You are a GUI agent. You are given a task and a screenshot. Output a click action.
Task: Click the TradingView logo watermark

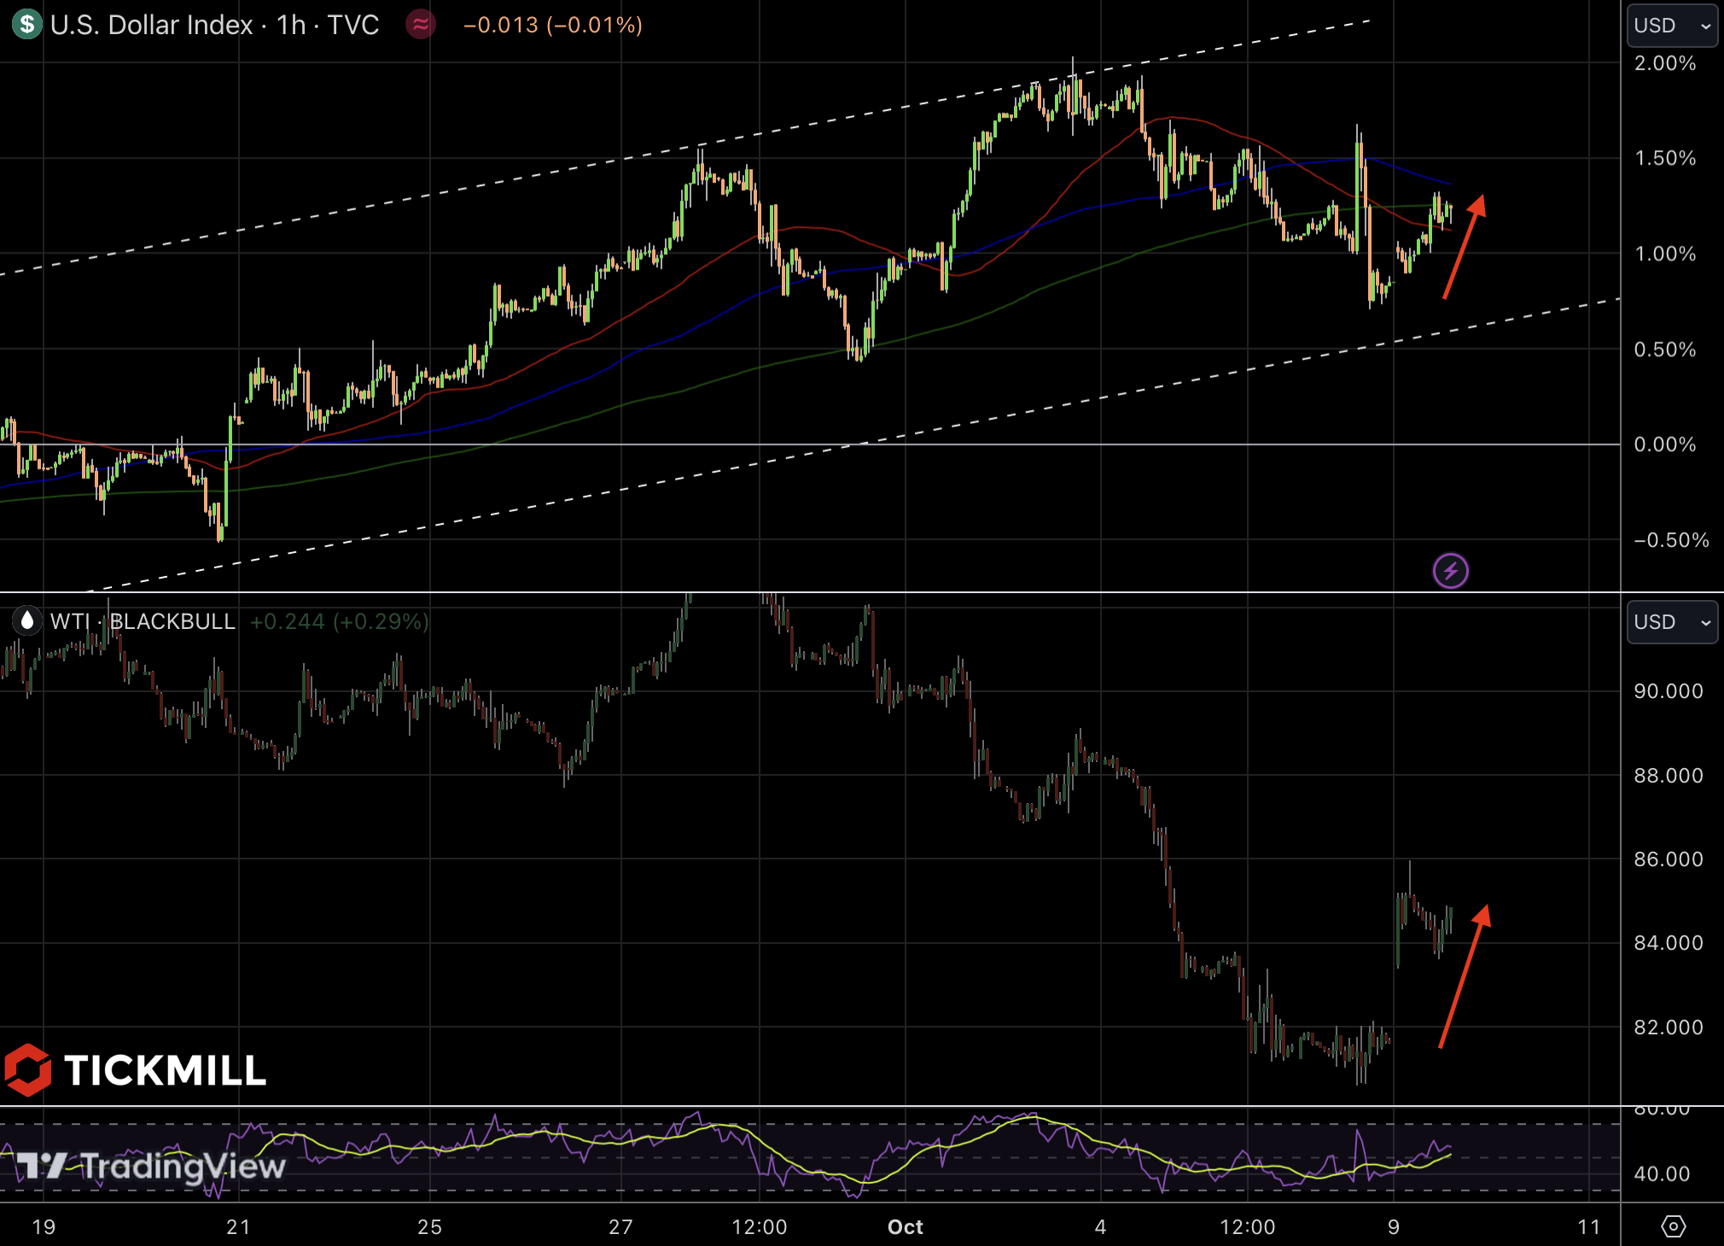click(151, 1167)
